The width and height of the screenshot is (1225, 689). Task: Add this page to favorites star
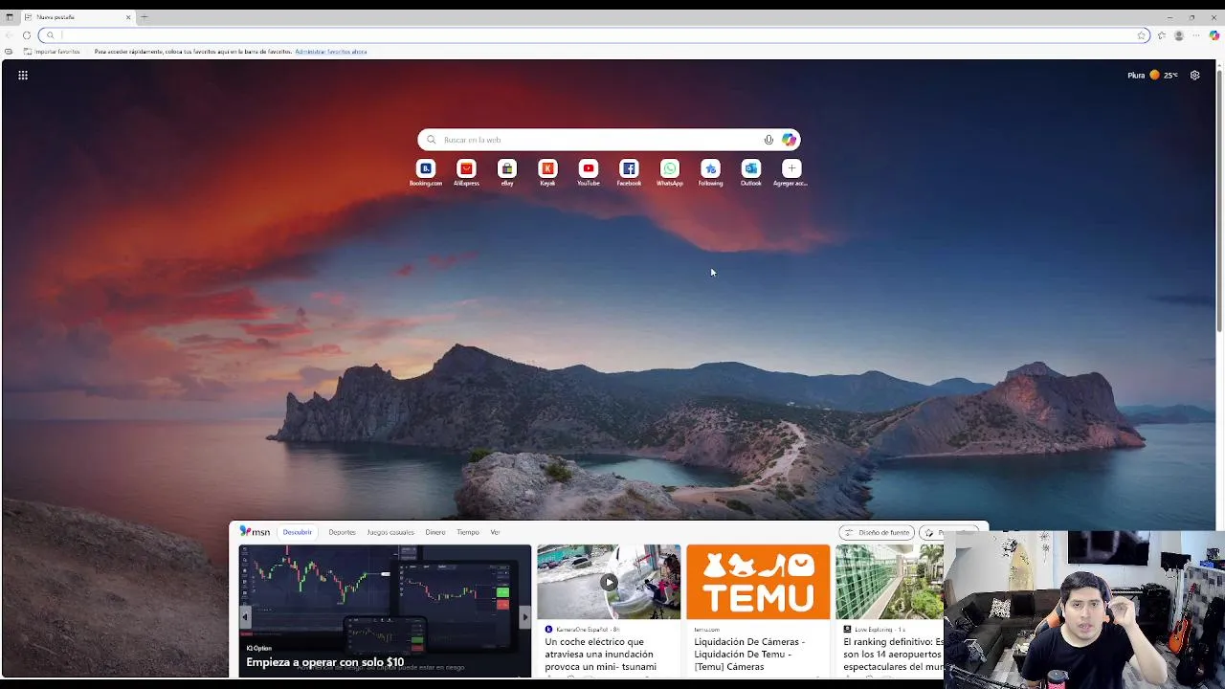click(x=1142, y=35)
